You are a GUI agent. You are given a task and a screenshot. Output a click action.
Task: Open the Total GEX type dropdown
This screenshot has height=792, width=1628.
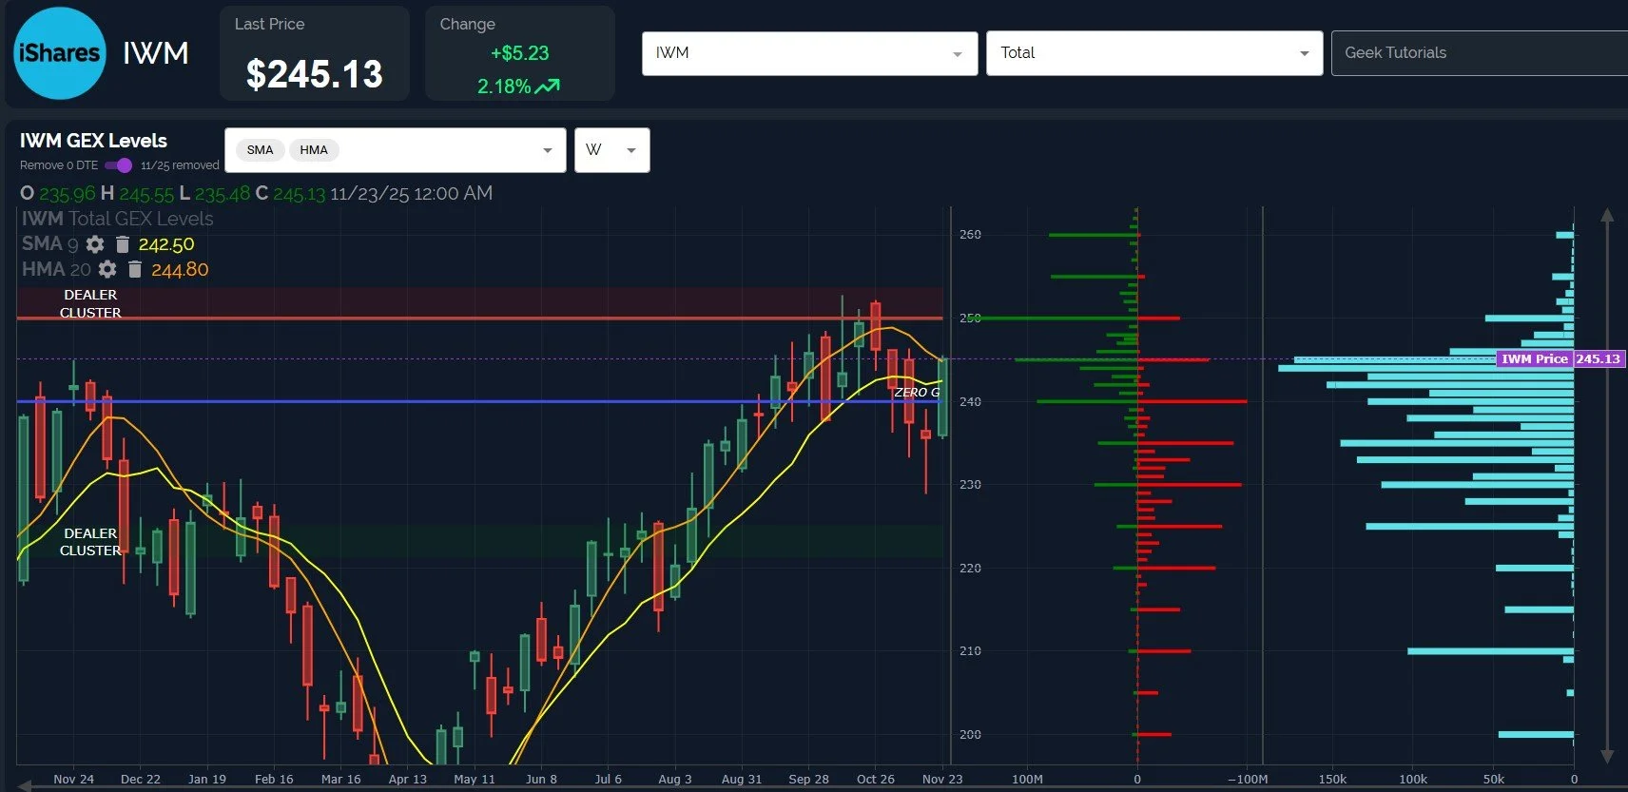(x=1154, y=53)
